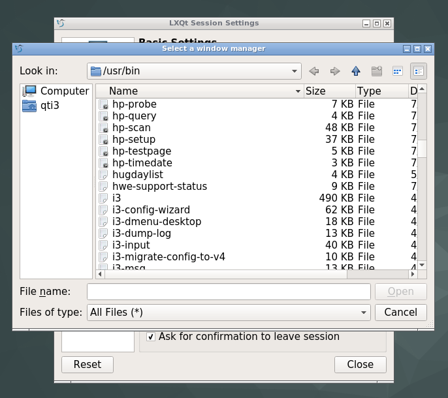448x398 pixels.
Task: Toggle Ask for confirmation to leave session checkbox
Action: pos(151,337)
